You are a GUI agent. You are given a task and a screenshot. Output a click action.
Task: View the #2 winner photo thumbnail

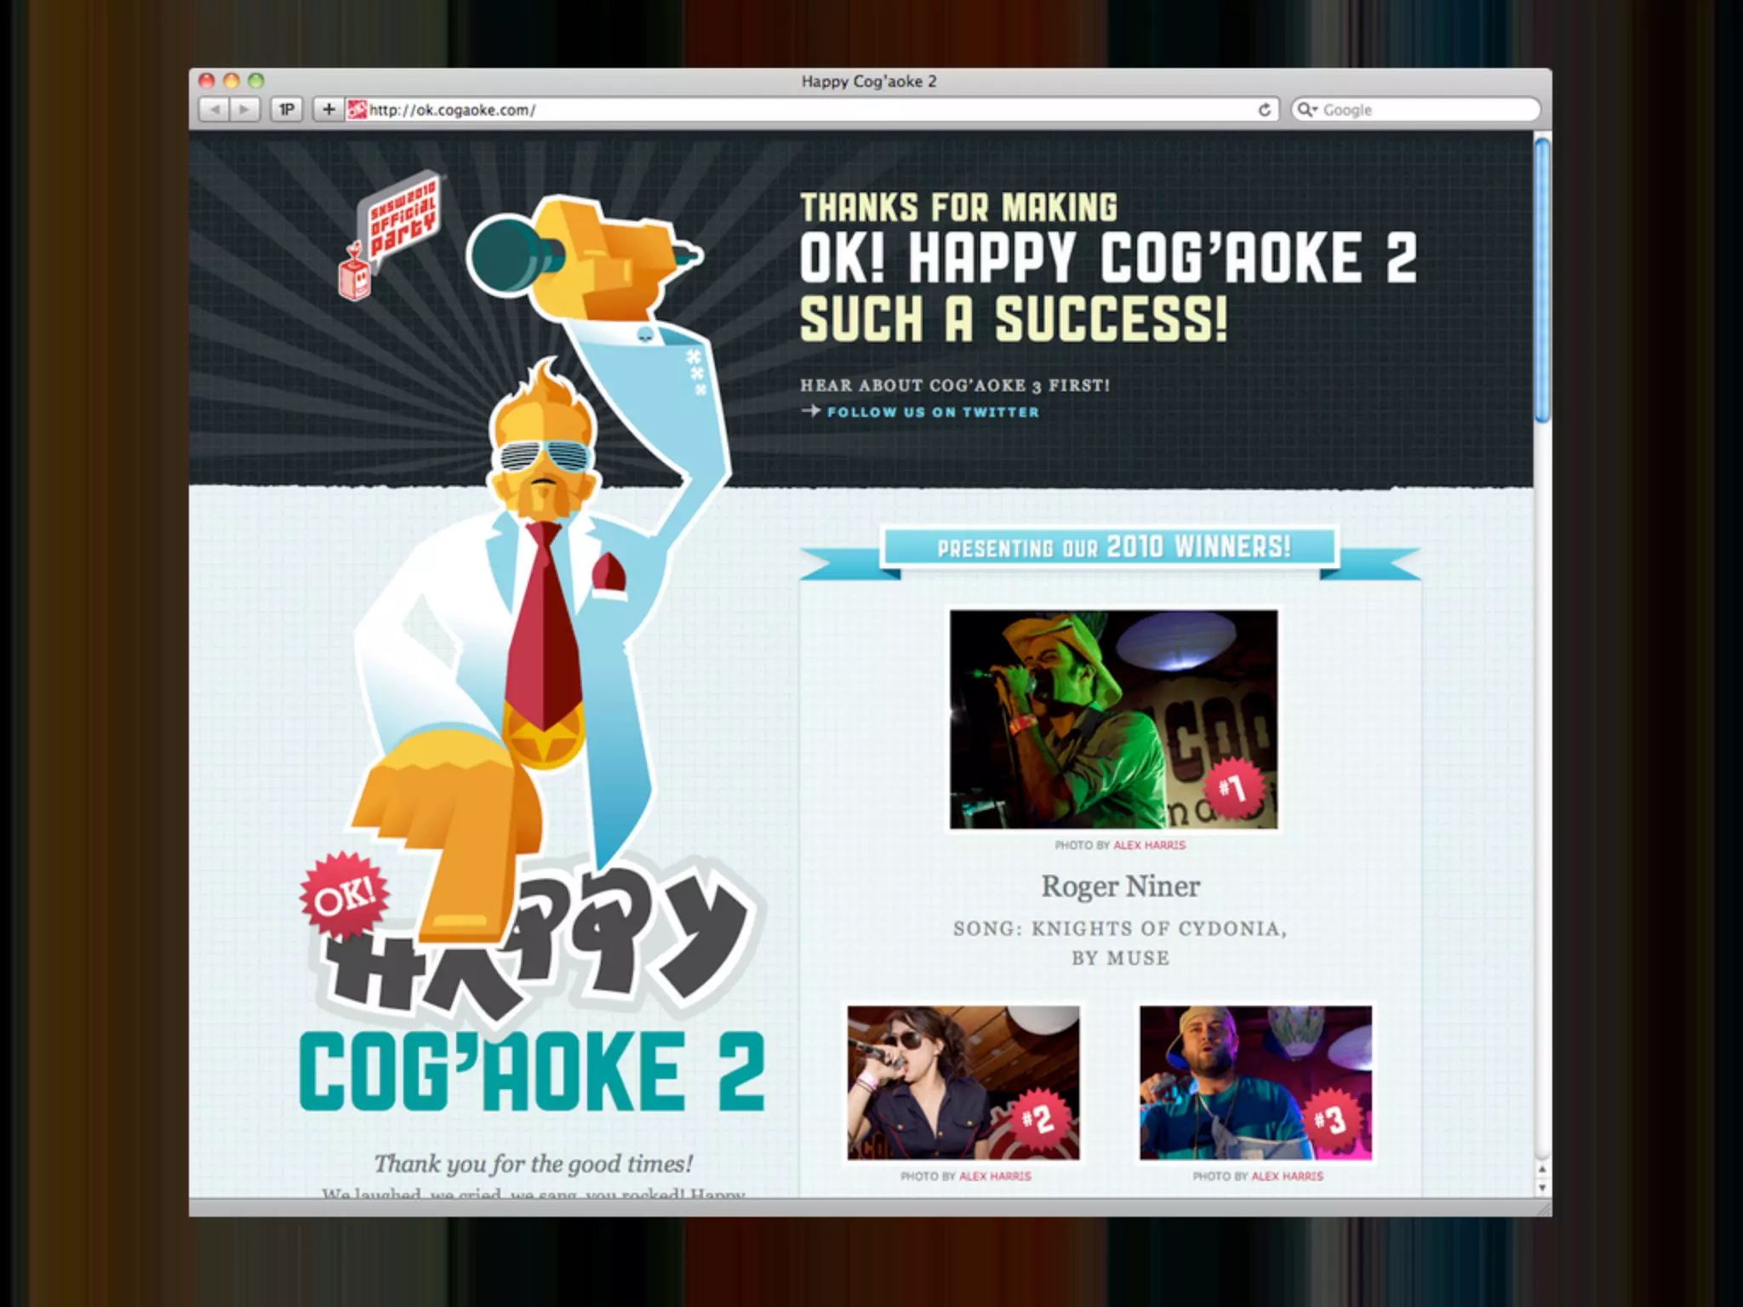963,1082
